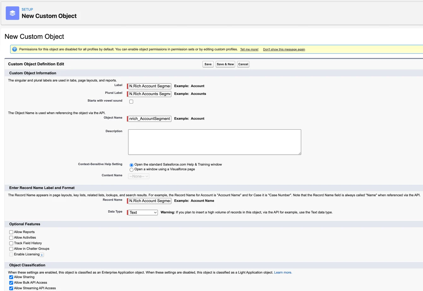This screenshot has height=291, width=423.
Task: Click into the Label input field
Action: coord(150,86)
